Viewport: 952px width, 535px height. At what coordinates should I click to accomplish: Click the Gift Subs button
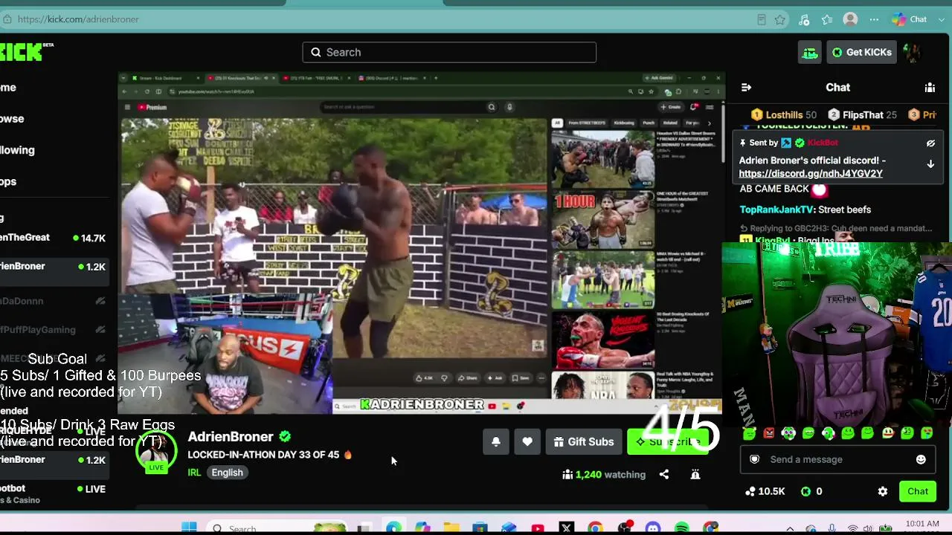584,441
